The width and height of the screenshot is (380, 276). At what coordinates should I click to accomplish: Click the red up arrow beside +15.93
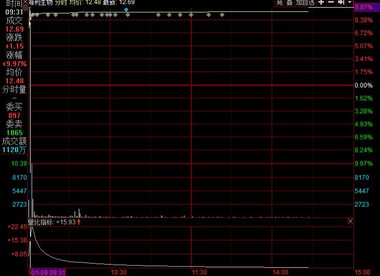tap(79, 222)
